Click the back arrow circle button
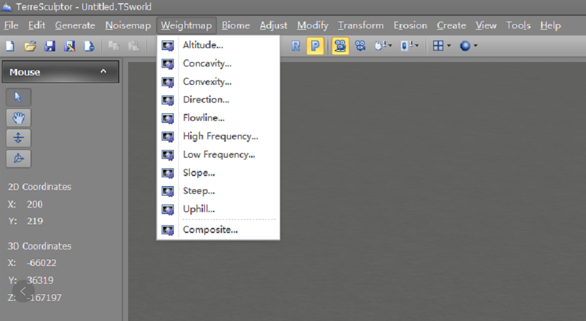This screenshot has width=586, height=321. [x=23, y=291]
